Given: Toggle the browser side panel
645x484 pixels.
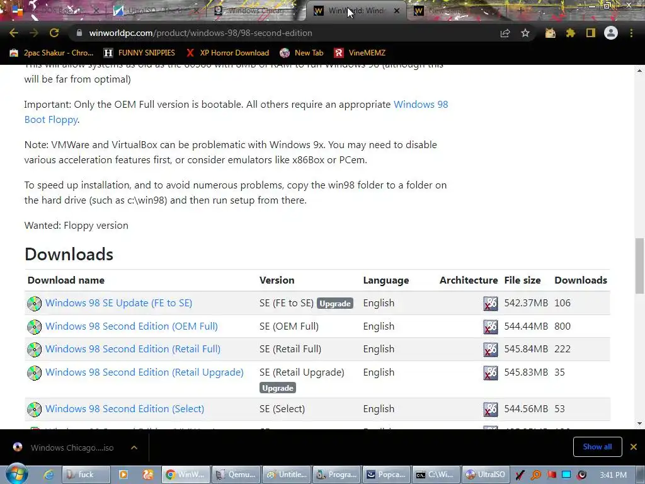Looking at the screenshot, I should (591, 33).
